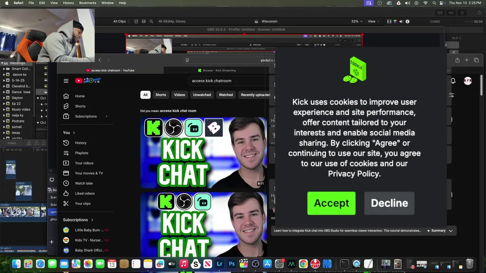The image size is (486, 273).
Task: Open YouTube notifications bell
Action: 453,81
